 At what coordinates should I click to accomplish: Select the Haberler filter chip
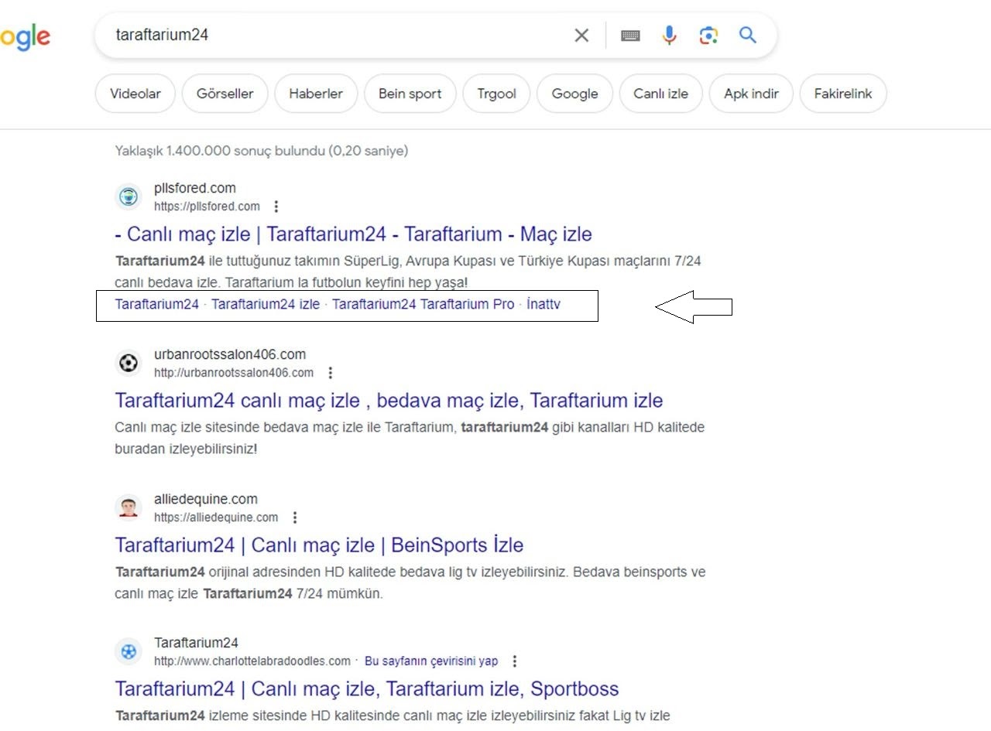point(316,94)
